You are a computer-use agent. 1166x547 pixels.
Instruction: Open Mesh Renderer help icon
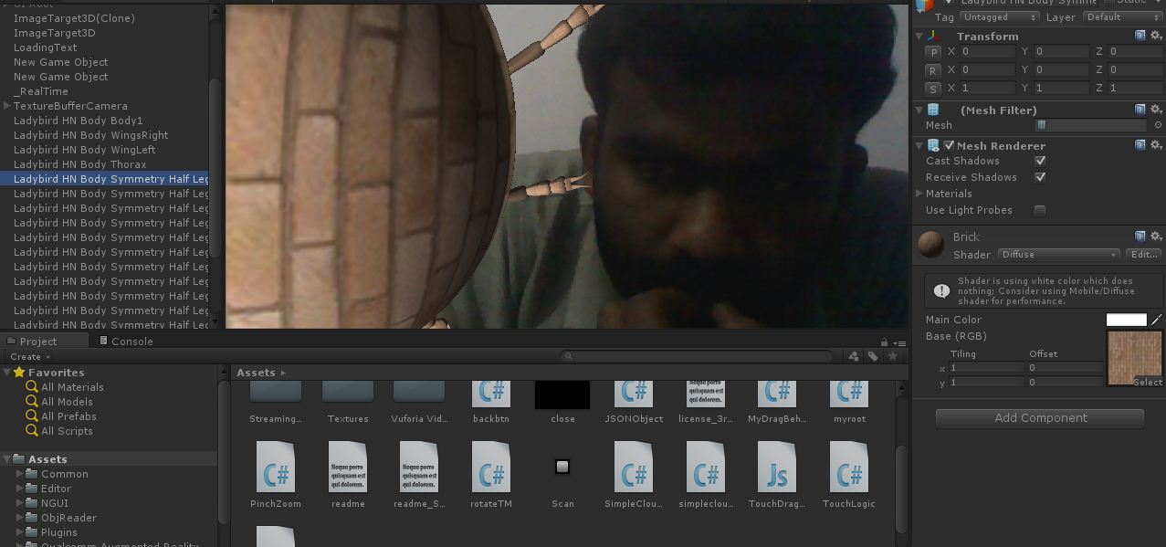click(x=1140, y=145)
